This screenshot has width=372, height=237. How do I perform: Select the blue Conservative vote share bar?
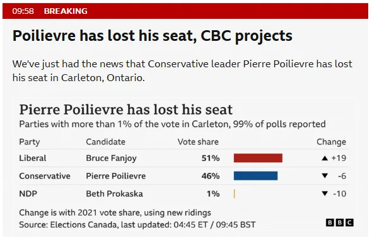255,176
